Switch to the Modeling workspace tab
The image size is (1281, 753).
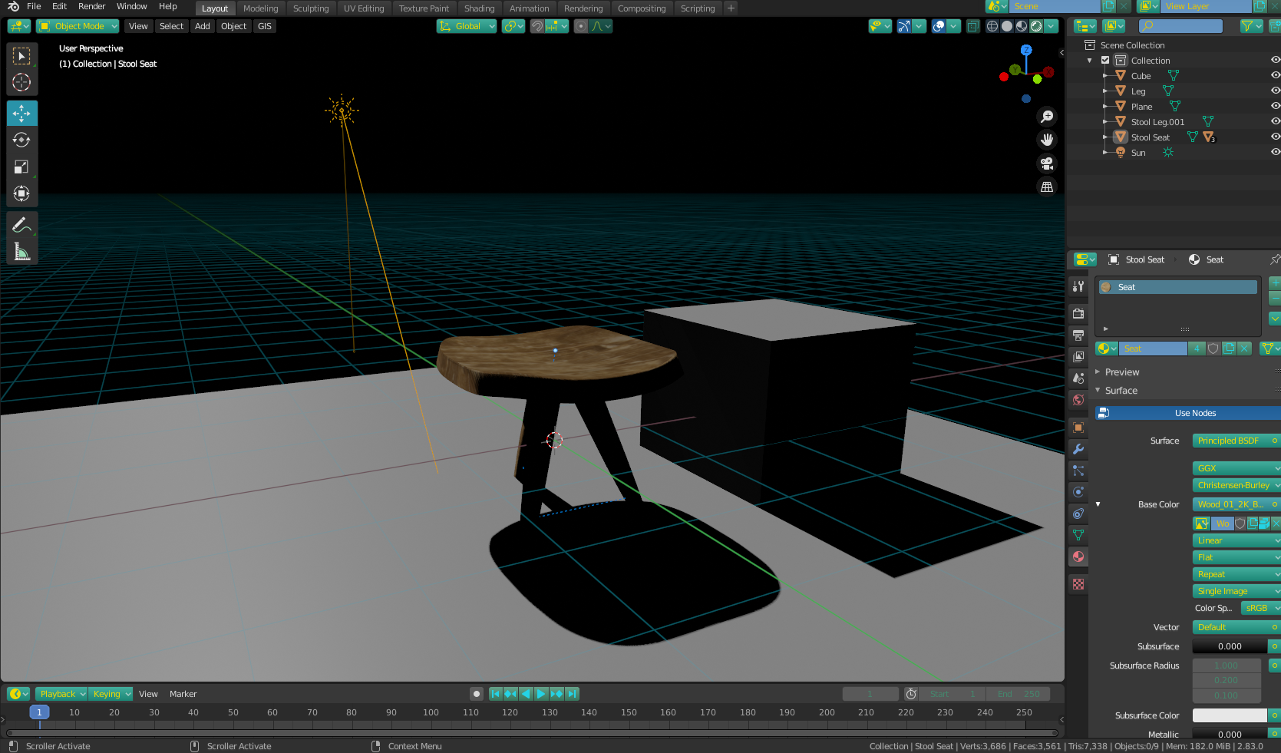pyautogui.click(x=261, y=8)
